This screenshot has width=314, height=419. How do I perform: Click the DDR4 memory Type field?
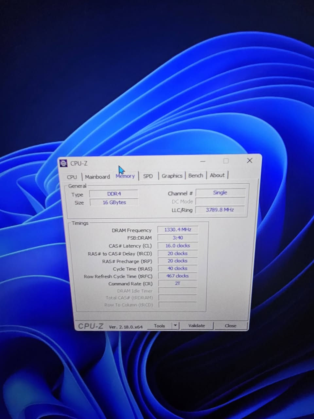[x=114, y=194]
